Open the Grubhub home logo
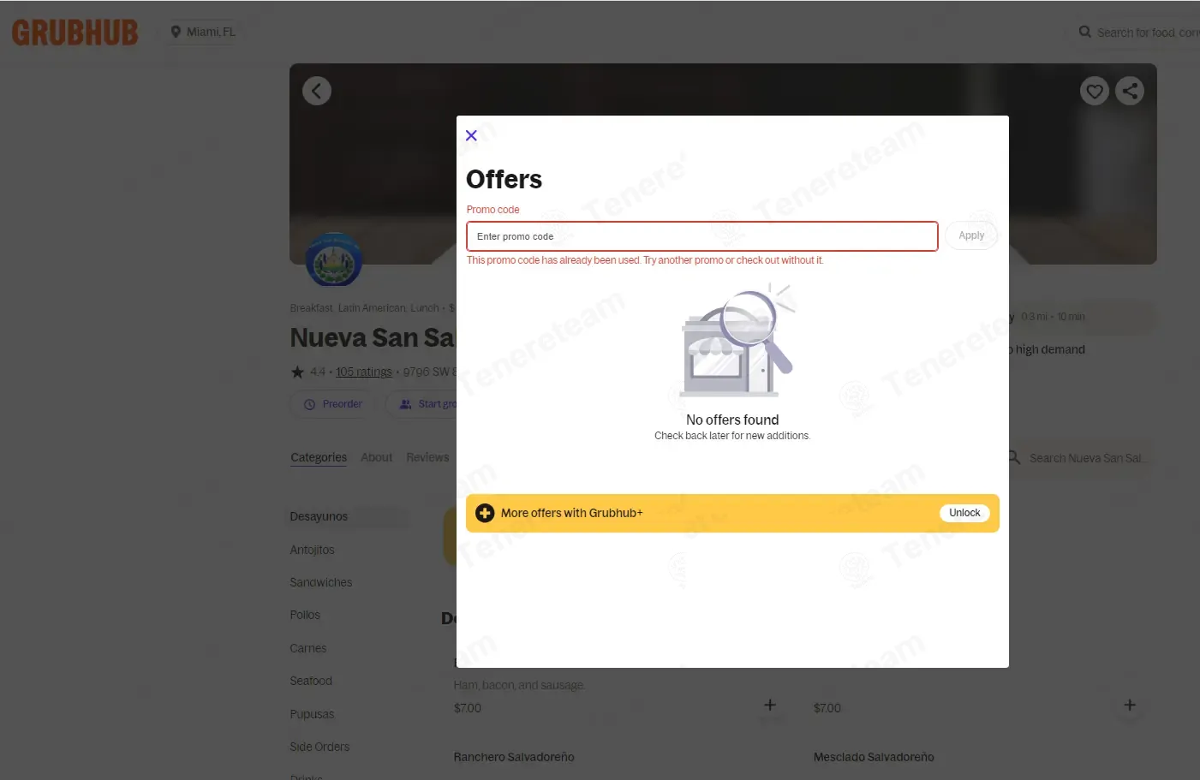Viewport: 1200px width, 780px height. click(75, 33)
